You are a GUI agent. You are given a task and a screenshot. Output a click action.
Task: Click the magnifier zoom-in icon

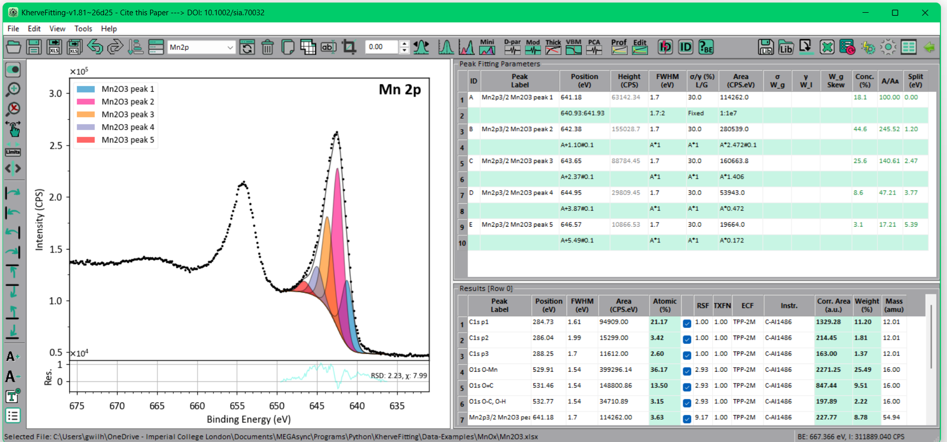click(13, 89)
